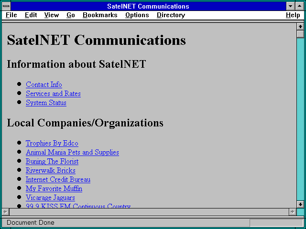Click the "Document: Done" status text

pos(31,223)
